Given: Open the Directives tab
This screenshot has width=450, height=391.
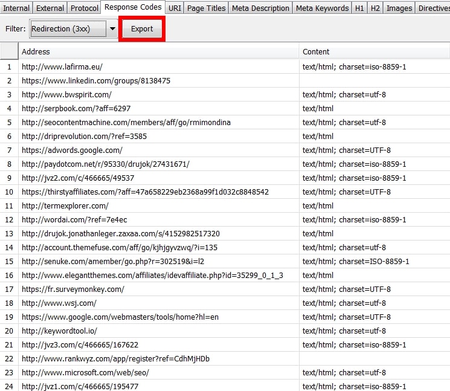Looking at the screenshot, I should click(x=433, y=8).
